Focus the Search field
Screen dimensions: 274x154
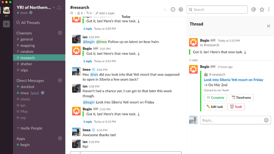[x=217, y=9]
